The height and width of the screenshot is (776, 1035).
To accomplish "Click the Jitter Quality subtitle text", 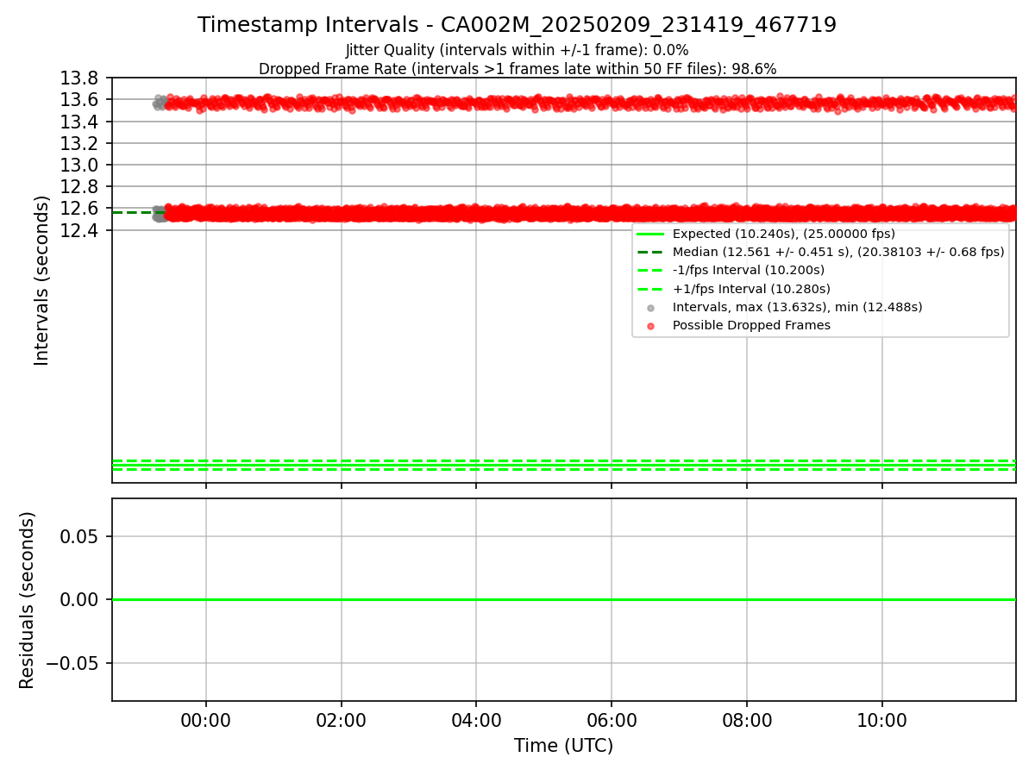I will 517,51.
